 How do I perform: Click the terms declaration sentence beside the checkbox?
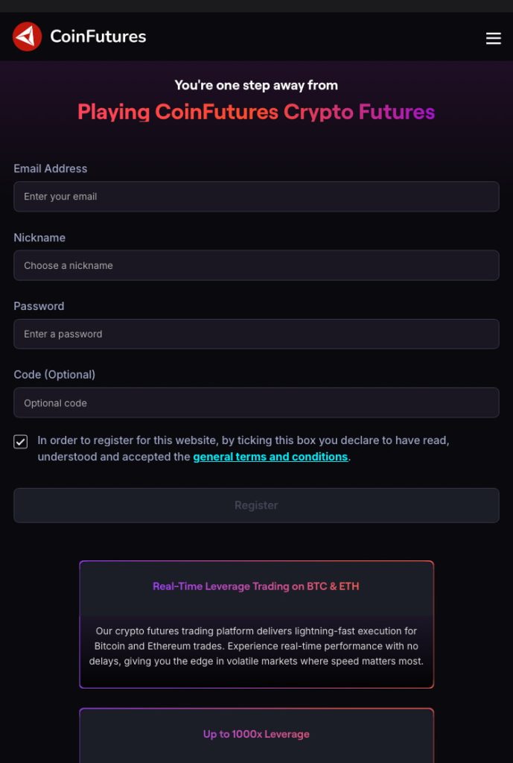coord(243,440)
